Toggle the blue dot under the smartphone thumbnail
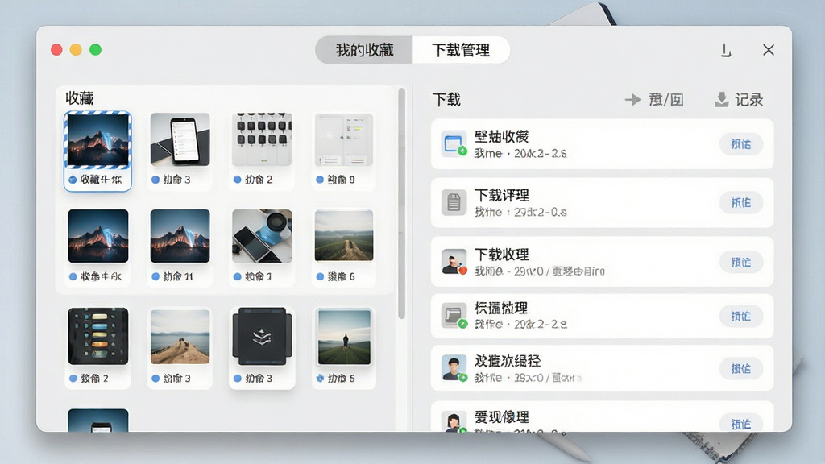825x464 pixels. (155, 180)
